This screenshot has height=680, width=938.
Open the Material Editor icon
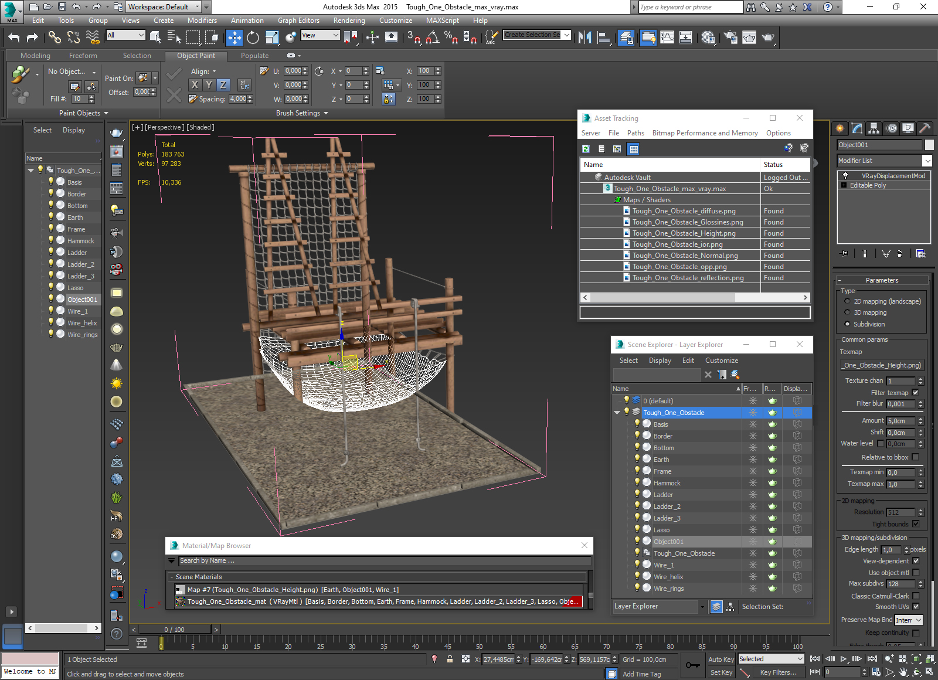point(708,38)
